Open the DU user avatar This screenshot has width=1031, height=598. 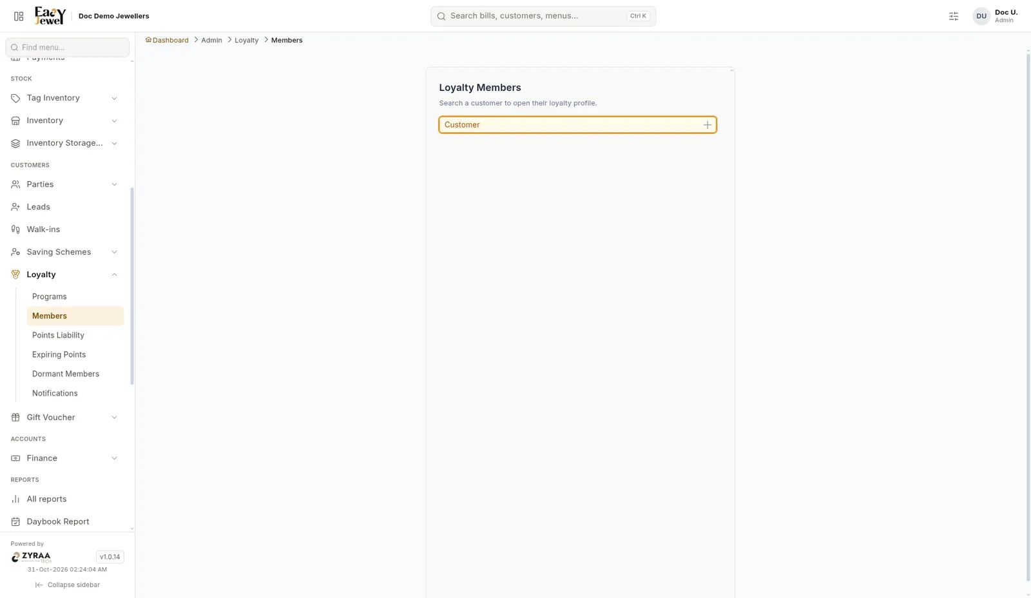(981, 16)
